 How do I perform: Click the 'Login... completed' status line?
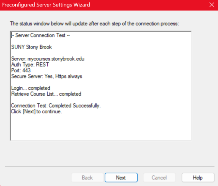[31, 88]
